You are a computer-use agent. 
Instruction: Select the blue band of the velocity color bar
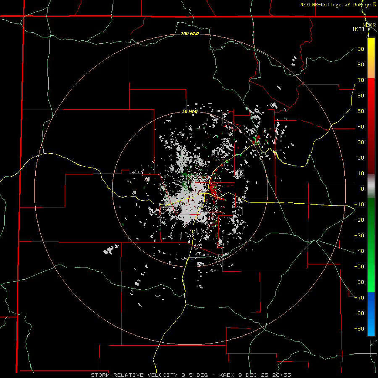click(371, 314)
